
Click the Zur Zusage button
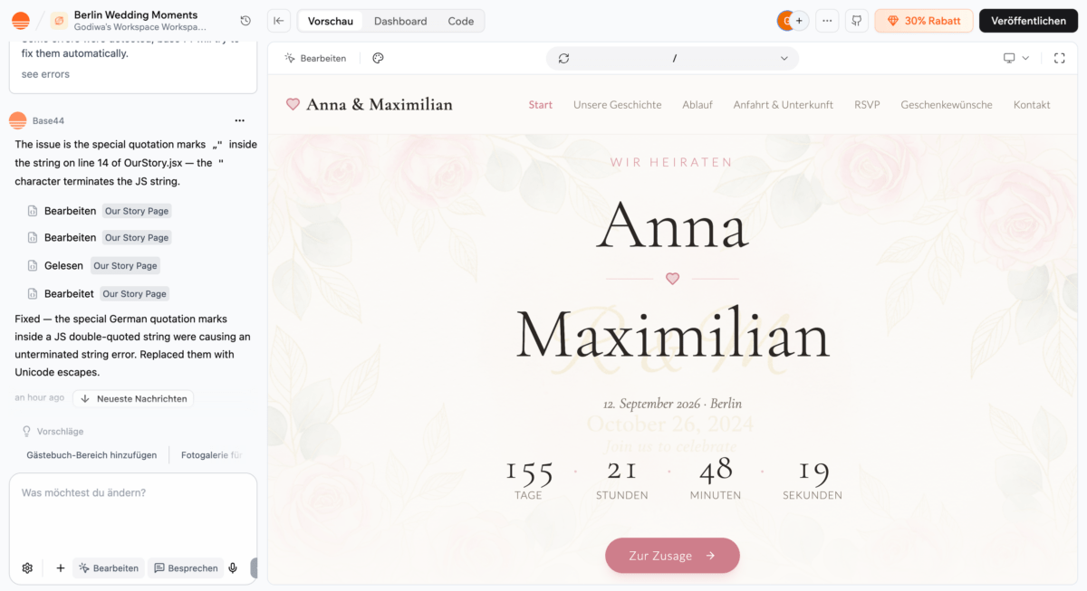672,556
